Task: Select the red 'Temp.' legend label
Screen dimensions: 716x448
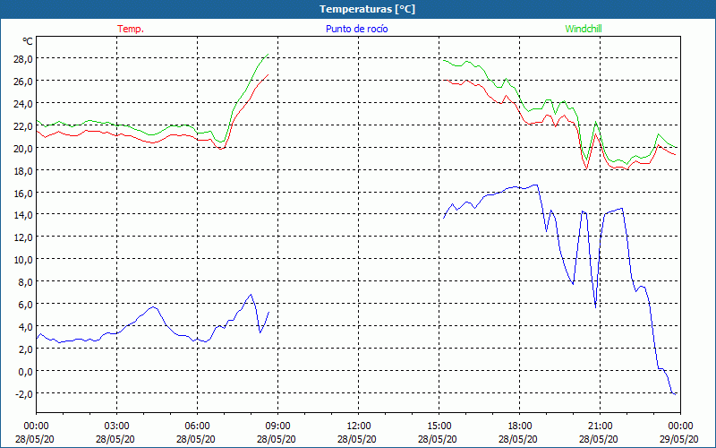Action: tap(131, 29)
